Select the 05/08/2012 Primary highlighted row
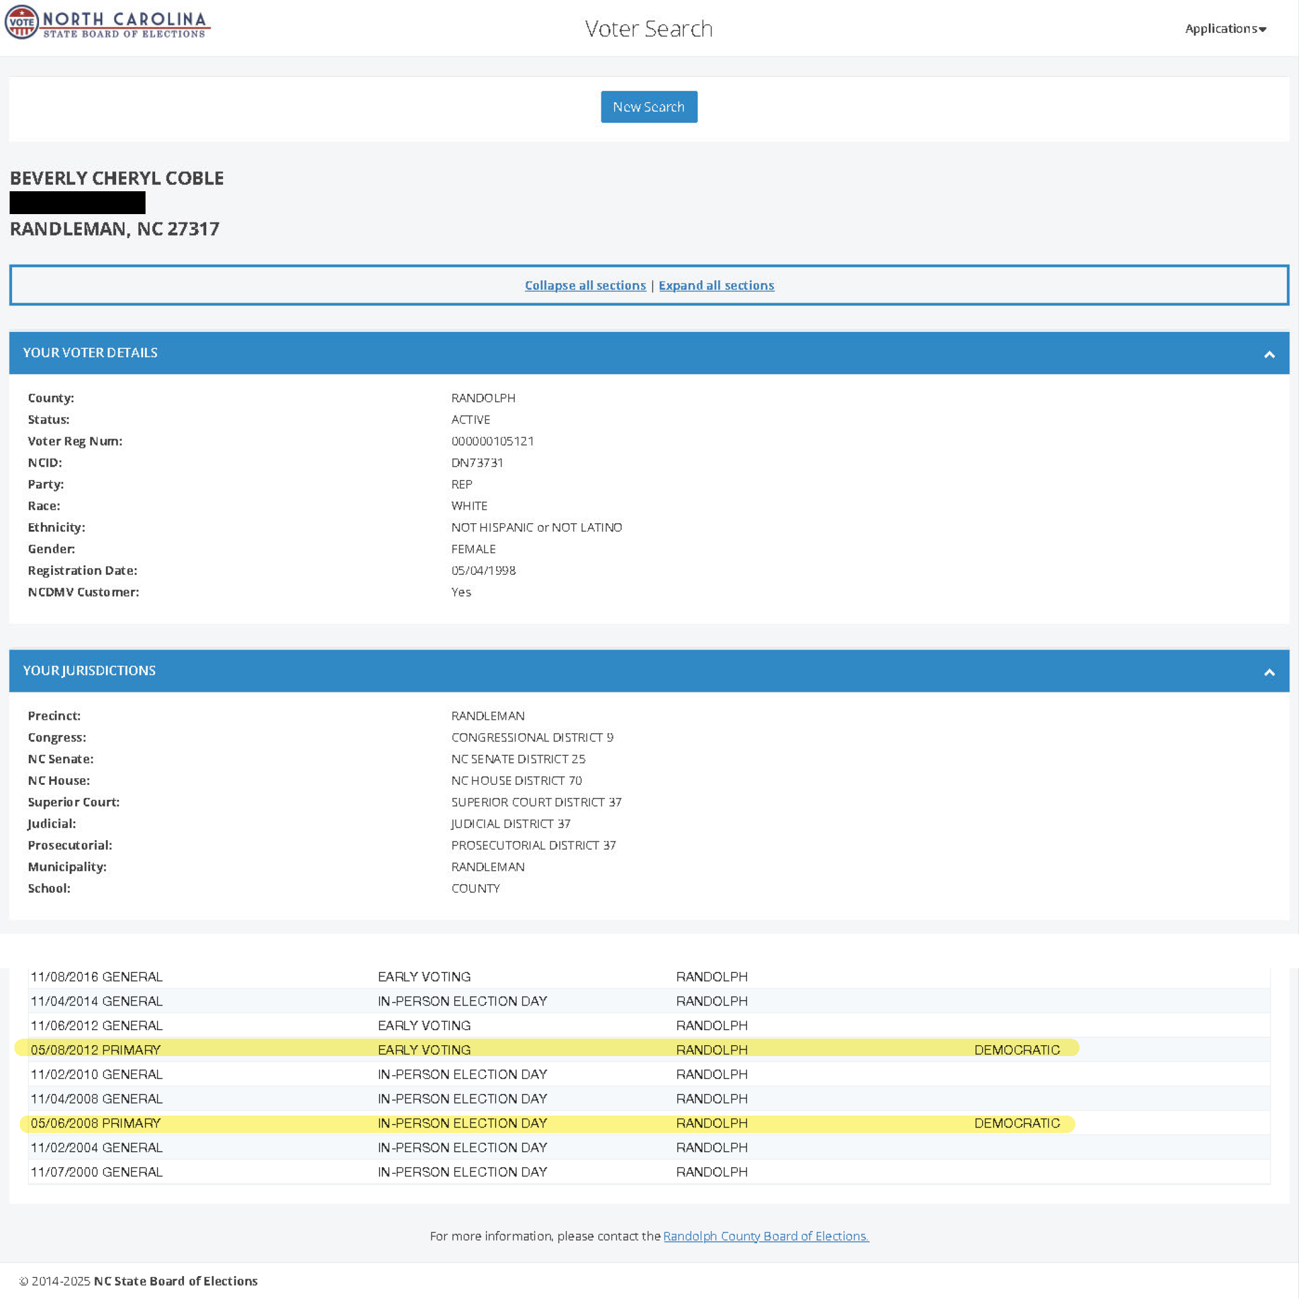 pos(96,1049)
